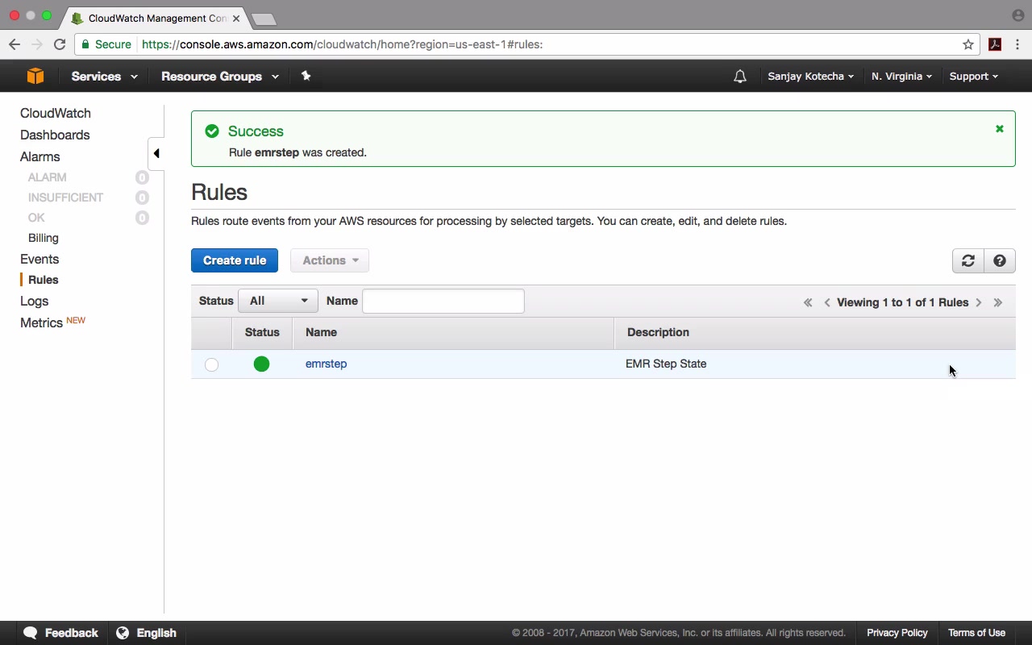Select the emrstep rule radio button
Screen dimensions: 1032x645
pyautogui.click(x=211, y=364)
